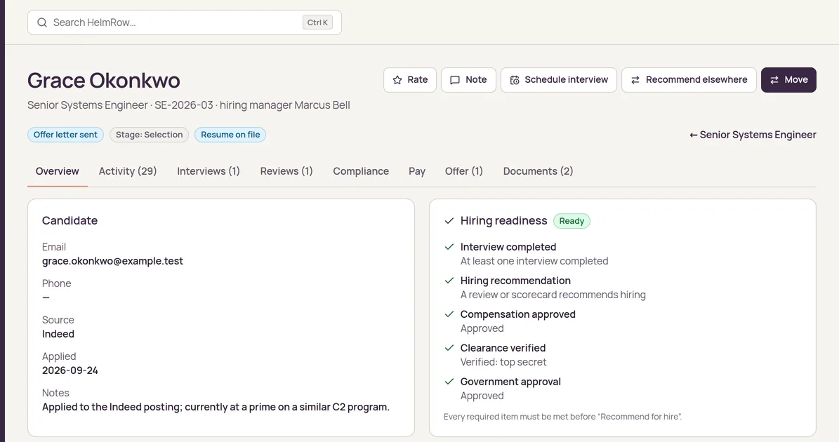Click the magnifier icon in search bar

click(41, 22)
